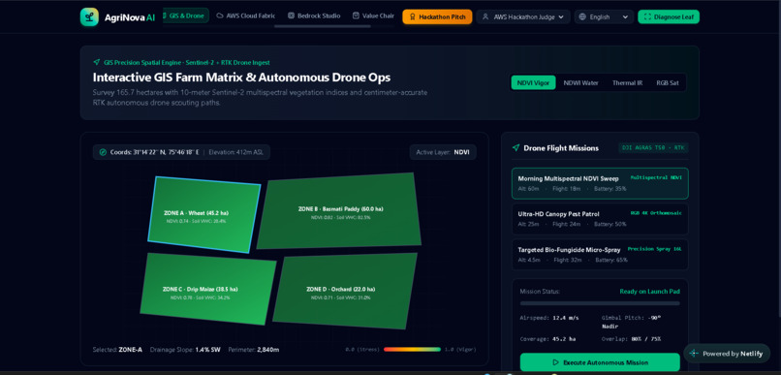This screenshot has height=375, width=781.
Task: Click the Elevation 412m ASL text
Action: pyautogui.click(x=236, y=152)
